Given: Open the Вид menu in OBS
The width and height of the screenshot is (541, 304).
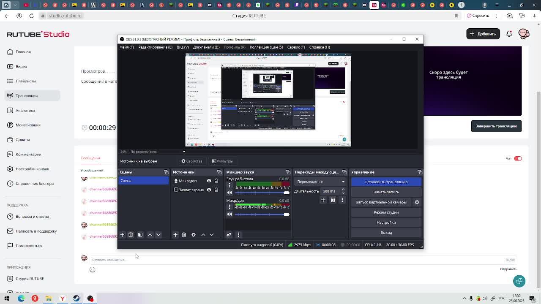Looking at the screenshot, I should [183, 47].
